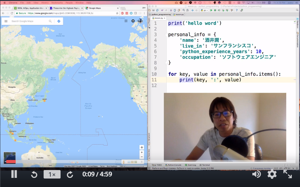This screenshot has height=187, width=300.
Task: Pause the video playback
Action: coord(14,174)
